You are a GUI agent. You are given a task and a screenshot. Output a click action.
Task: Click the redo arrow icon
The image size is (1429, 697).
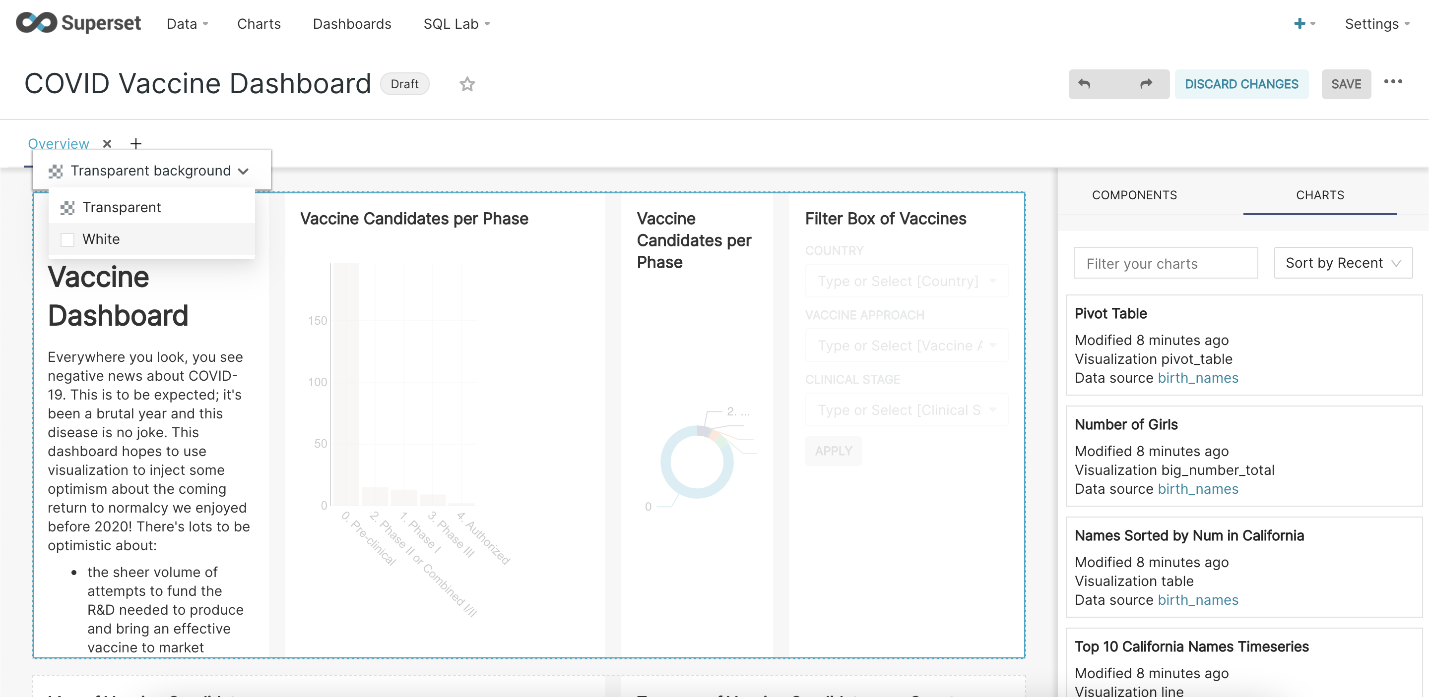coord(1146,84)
